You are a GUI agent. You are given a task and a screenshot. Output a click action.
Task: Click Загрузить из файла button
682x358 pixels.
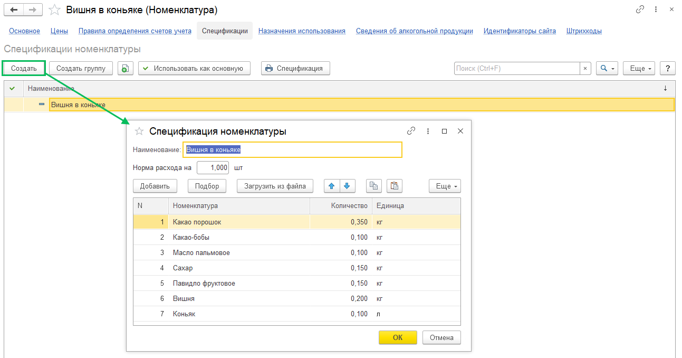click(275, 186)
